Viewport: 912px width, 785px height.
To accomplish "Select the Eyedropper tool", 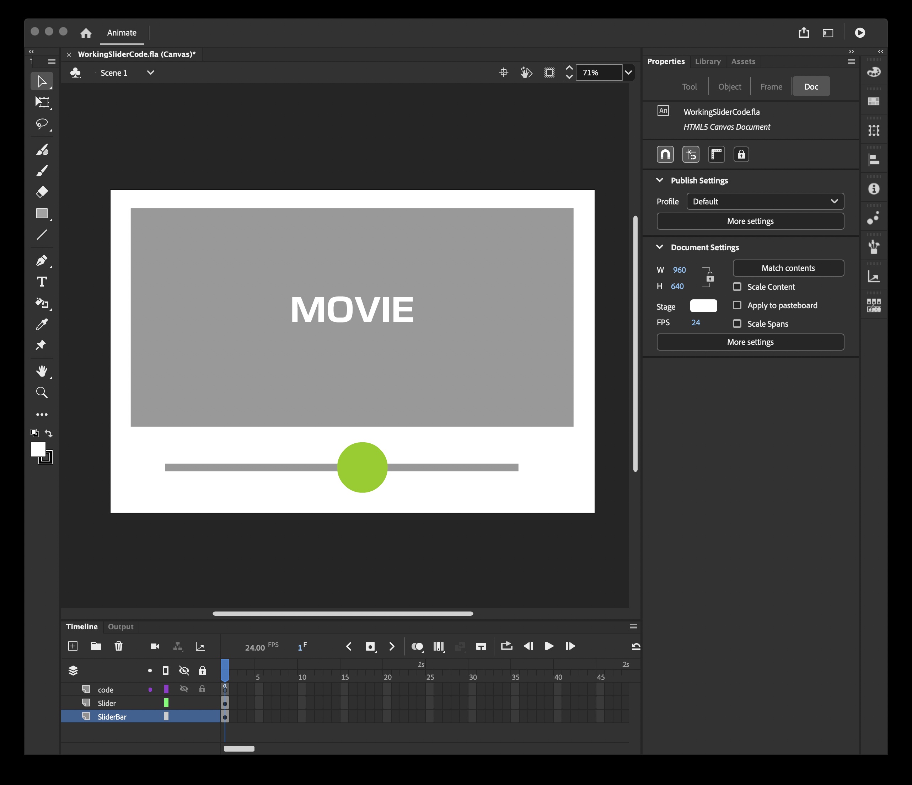I will coord(42,324).
